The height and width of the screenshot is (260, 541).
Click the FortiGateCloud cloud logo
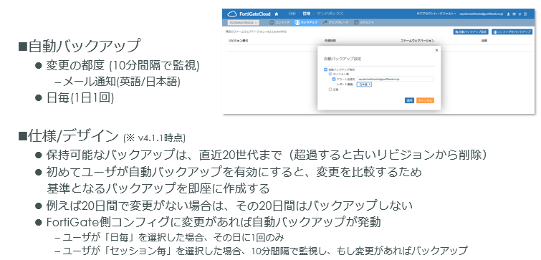(x=232, y=14)
